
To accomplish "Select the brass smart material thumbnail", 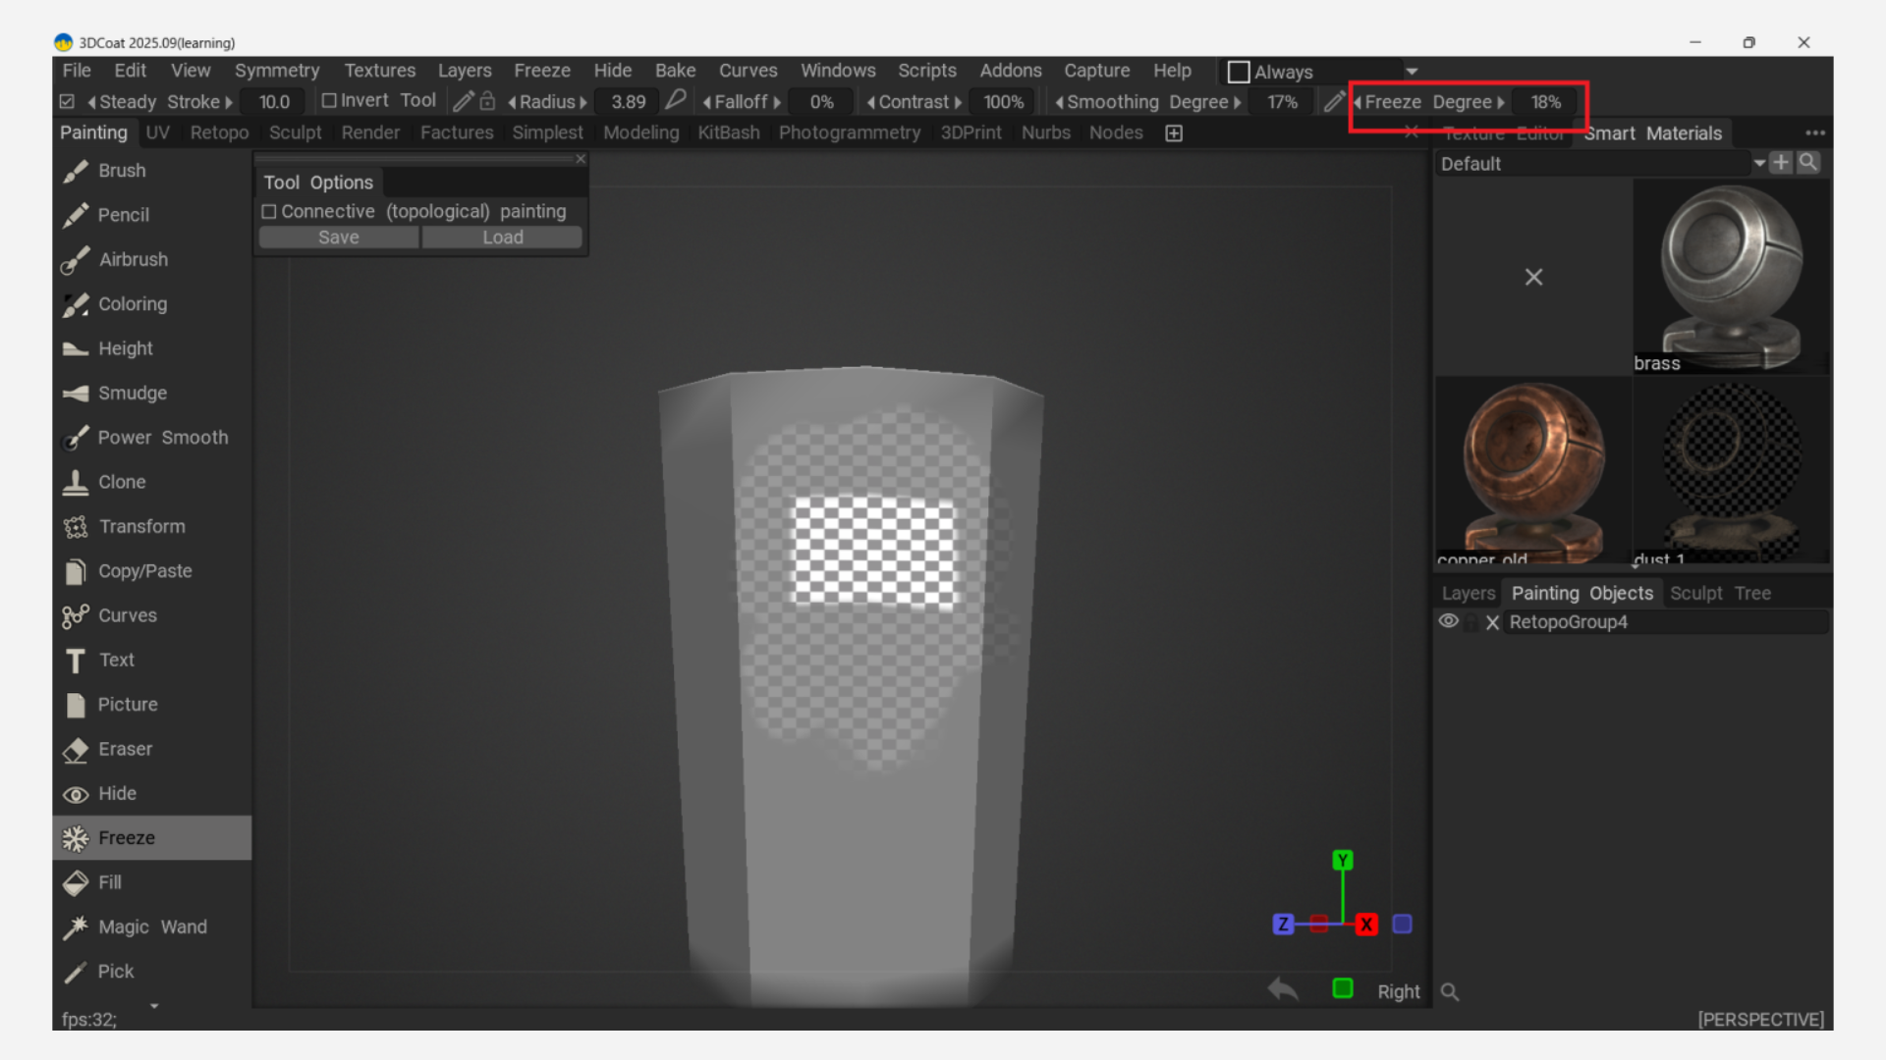I will (1731, 275).
